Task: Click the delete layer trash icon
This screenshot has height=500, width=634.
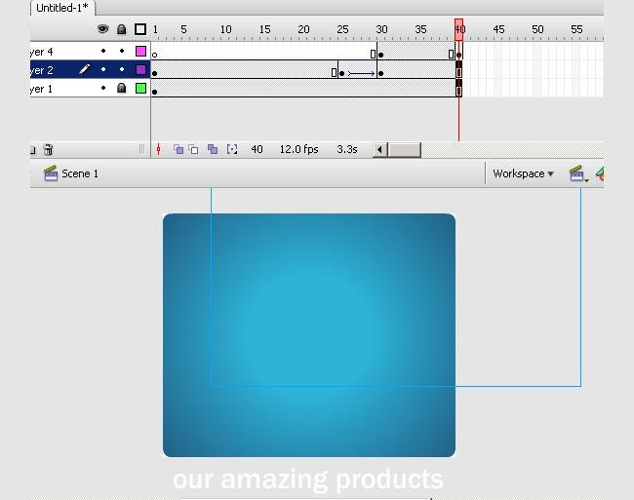Action: pyautogui.click(x=48, y=150)
